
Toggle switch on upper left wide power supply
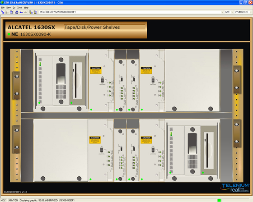coord(102,80)
